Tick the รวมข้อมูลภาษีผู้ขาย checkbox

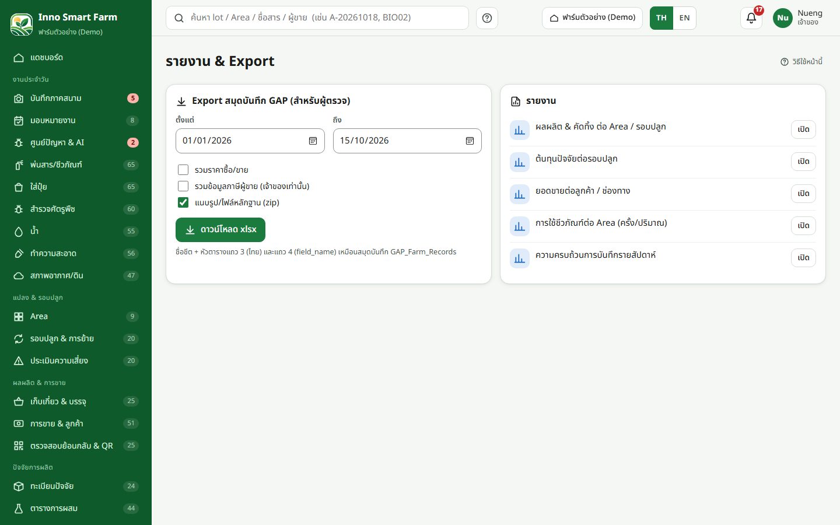[x=183, y=186]
